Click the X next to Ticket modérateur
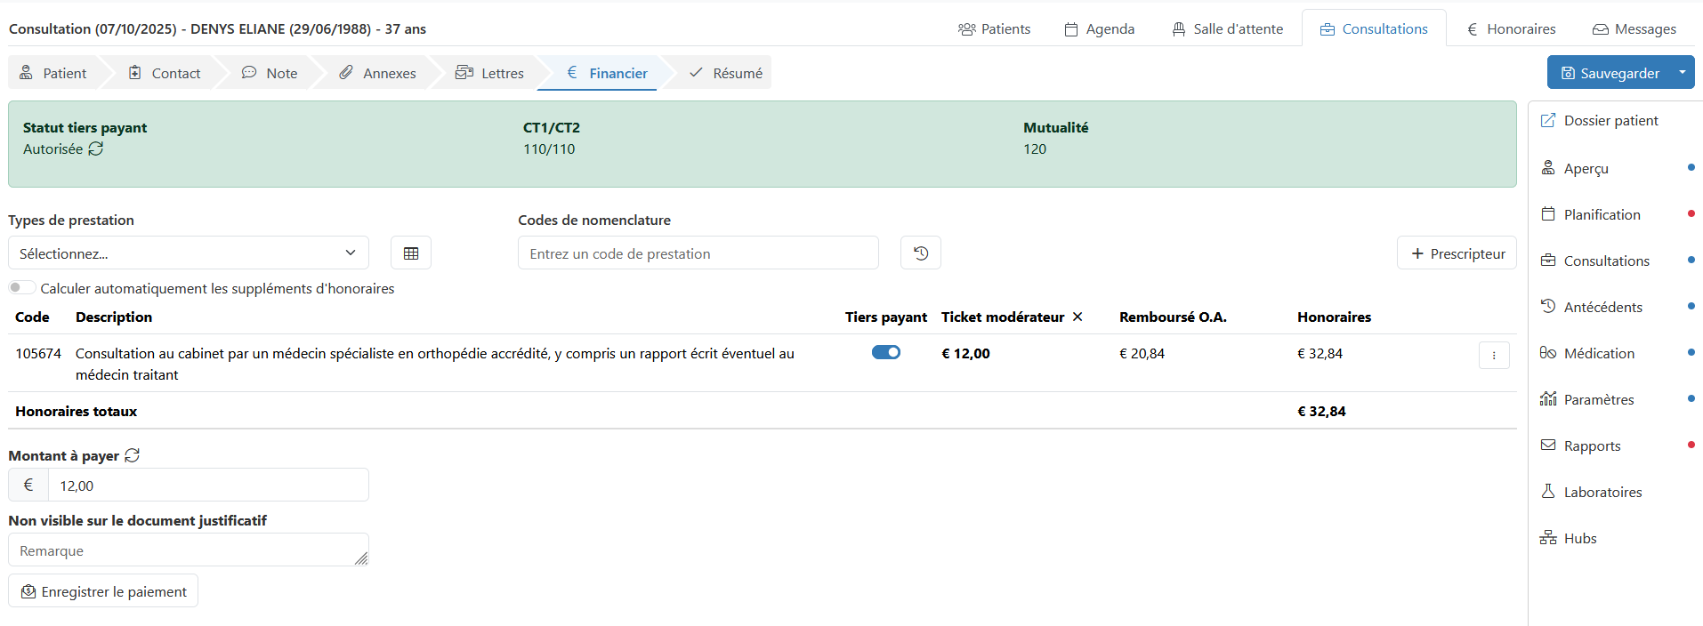The width and height of the screenshot is (1703, 626). click(x=1077, y=317)
